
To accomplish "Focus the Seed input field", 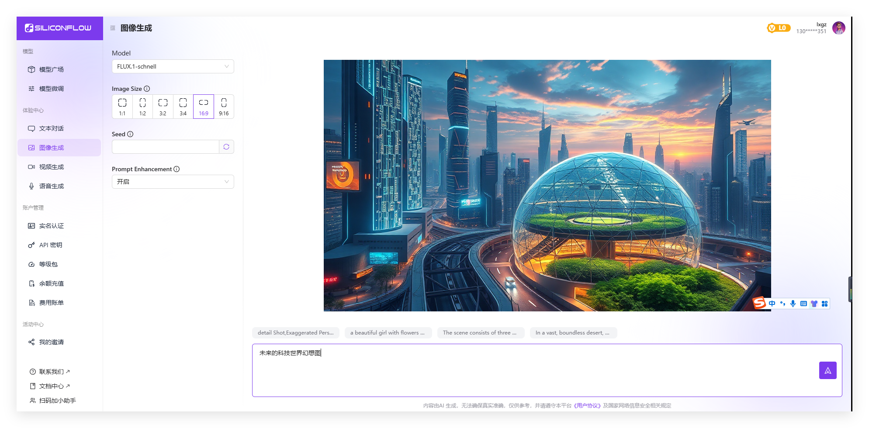I will point(165,147).
